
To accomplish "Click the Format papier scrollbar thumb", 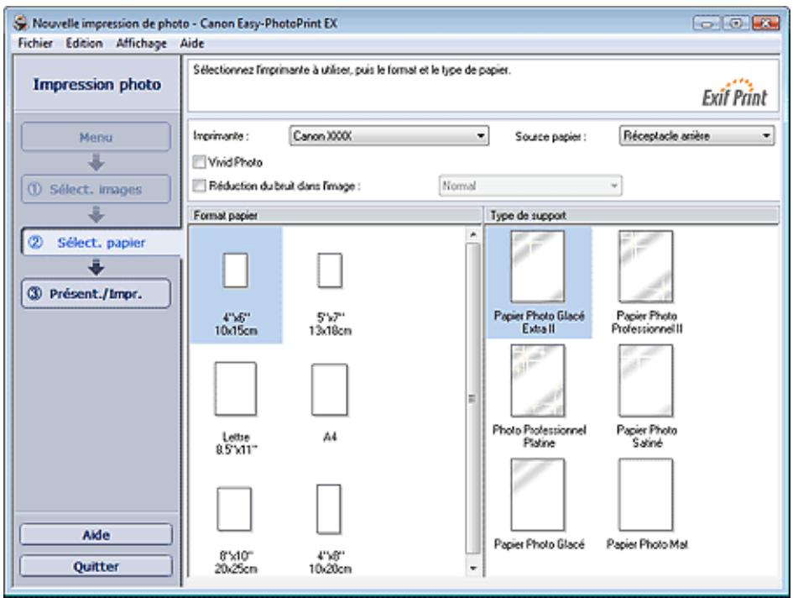I will click(473, 398).
